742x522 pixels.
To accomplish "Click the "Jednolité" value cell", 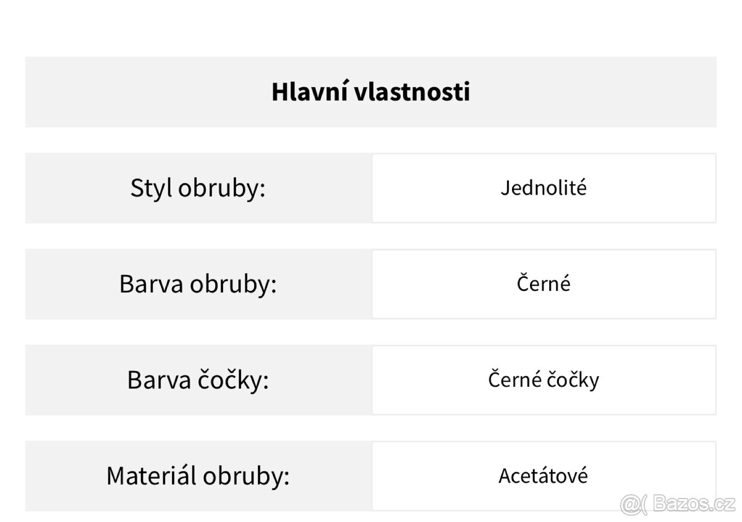I will coord(544,188).
